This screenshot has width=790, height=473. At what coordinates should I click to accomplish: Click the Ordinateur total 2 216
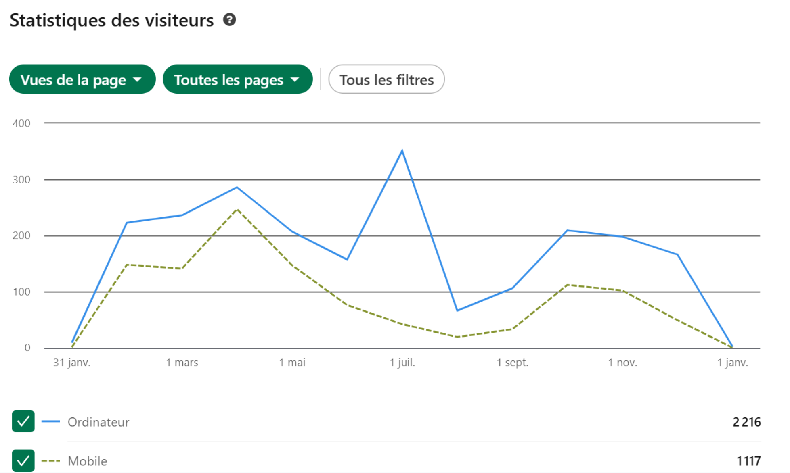click(x=746, y=422)
